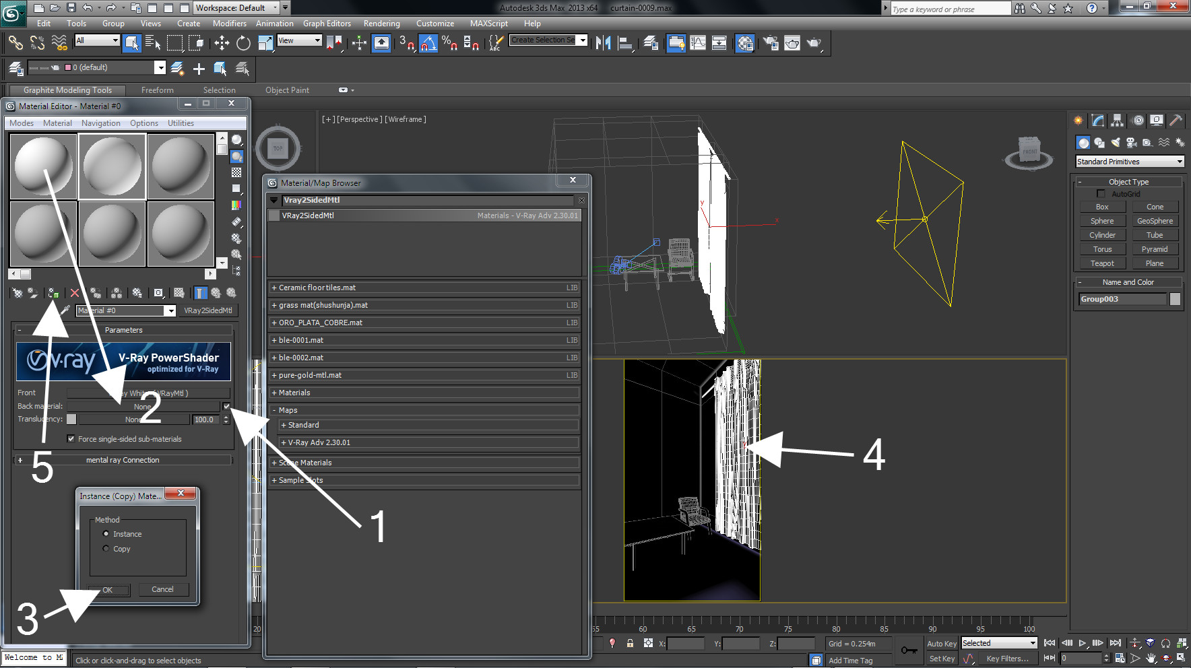This screenshot has width=1191, height=668.
Task: Click the Go to End playback icon
Action: coord(1116,643)
